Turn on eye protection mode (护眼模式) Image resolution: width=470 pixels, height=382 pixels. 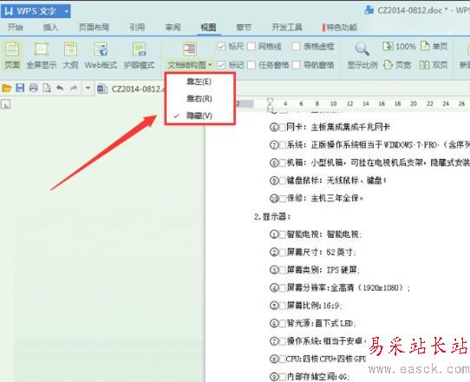coord(139,56)
